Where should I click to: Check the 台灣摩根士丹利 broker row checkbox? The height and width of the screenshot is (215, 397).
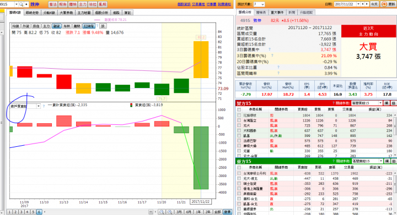[239, 173]
